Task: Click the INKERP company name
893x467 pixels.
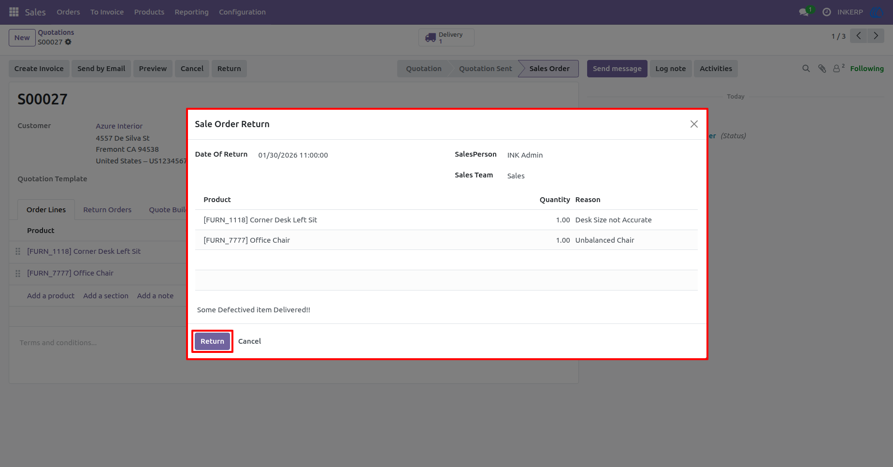Action: point(850,12)
